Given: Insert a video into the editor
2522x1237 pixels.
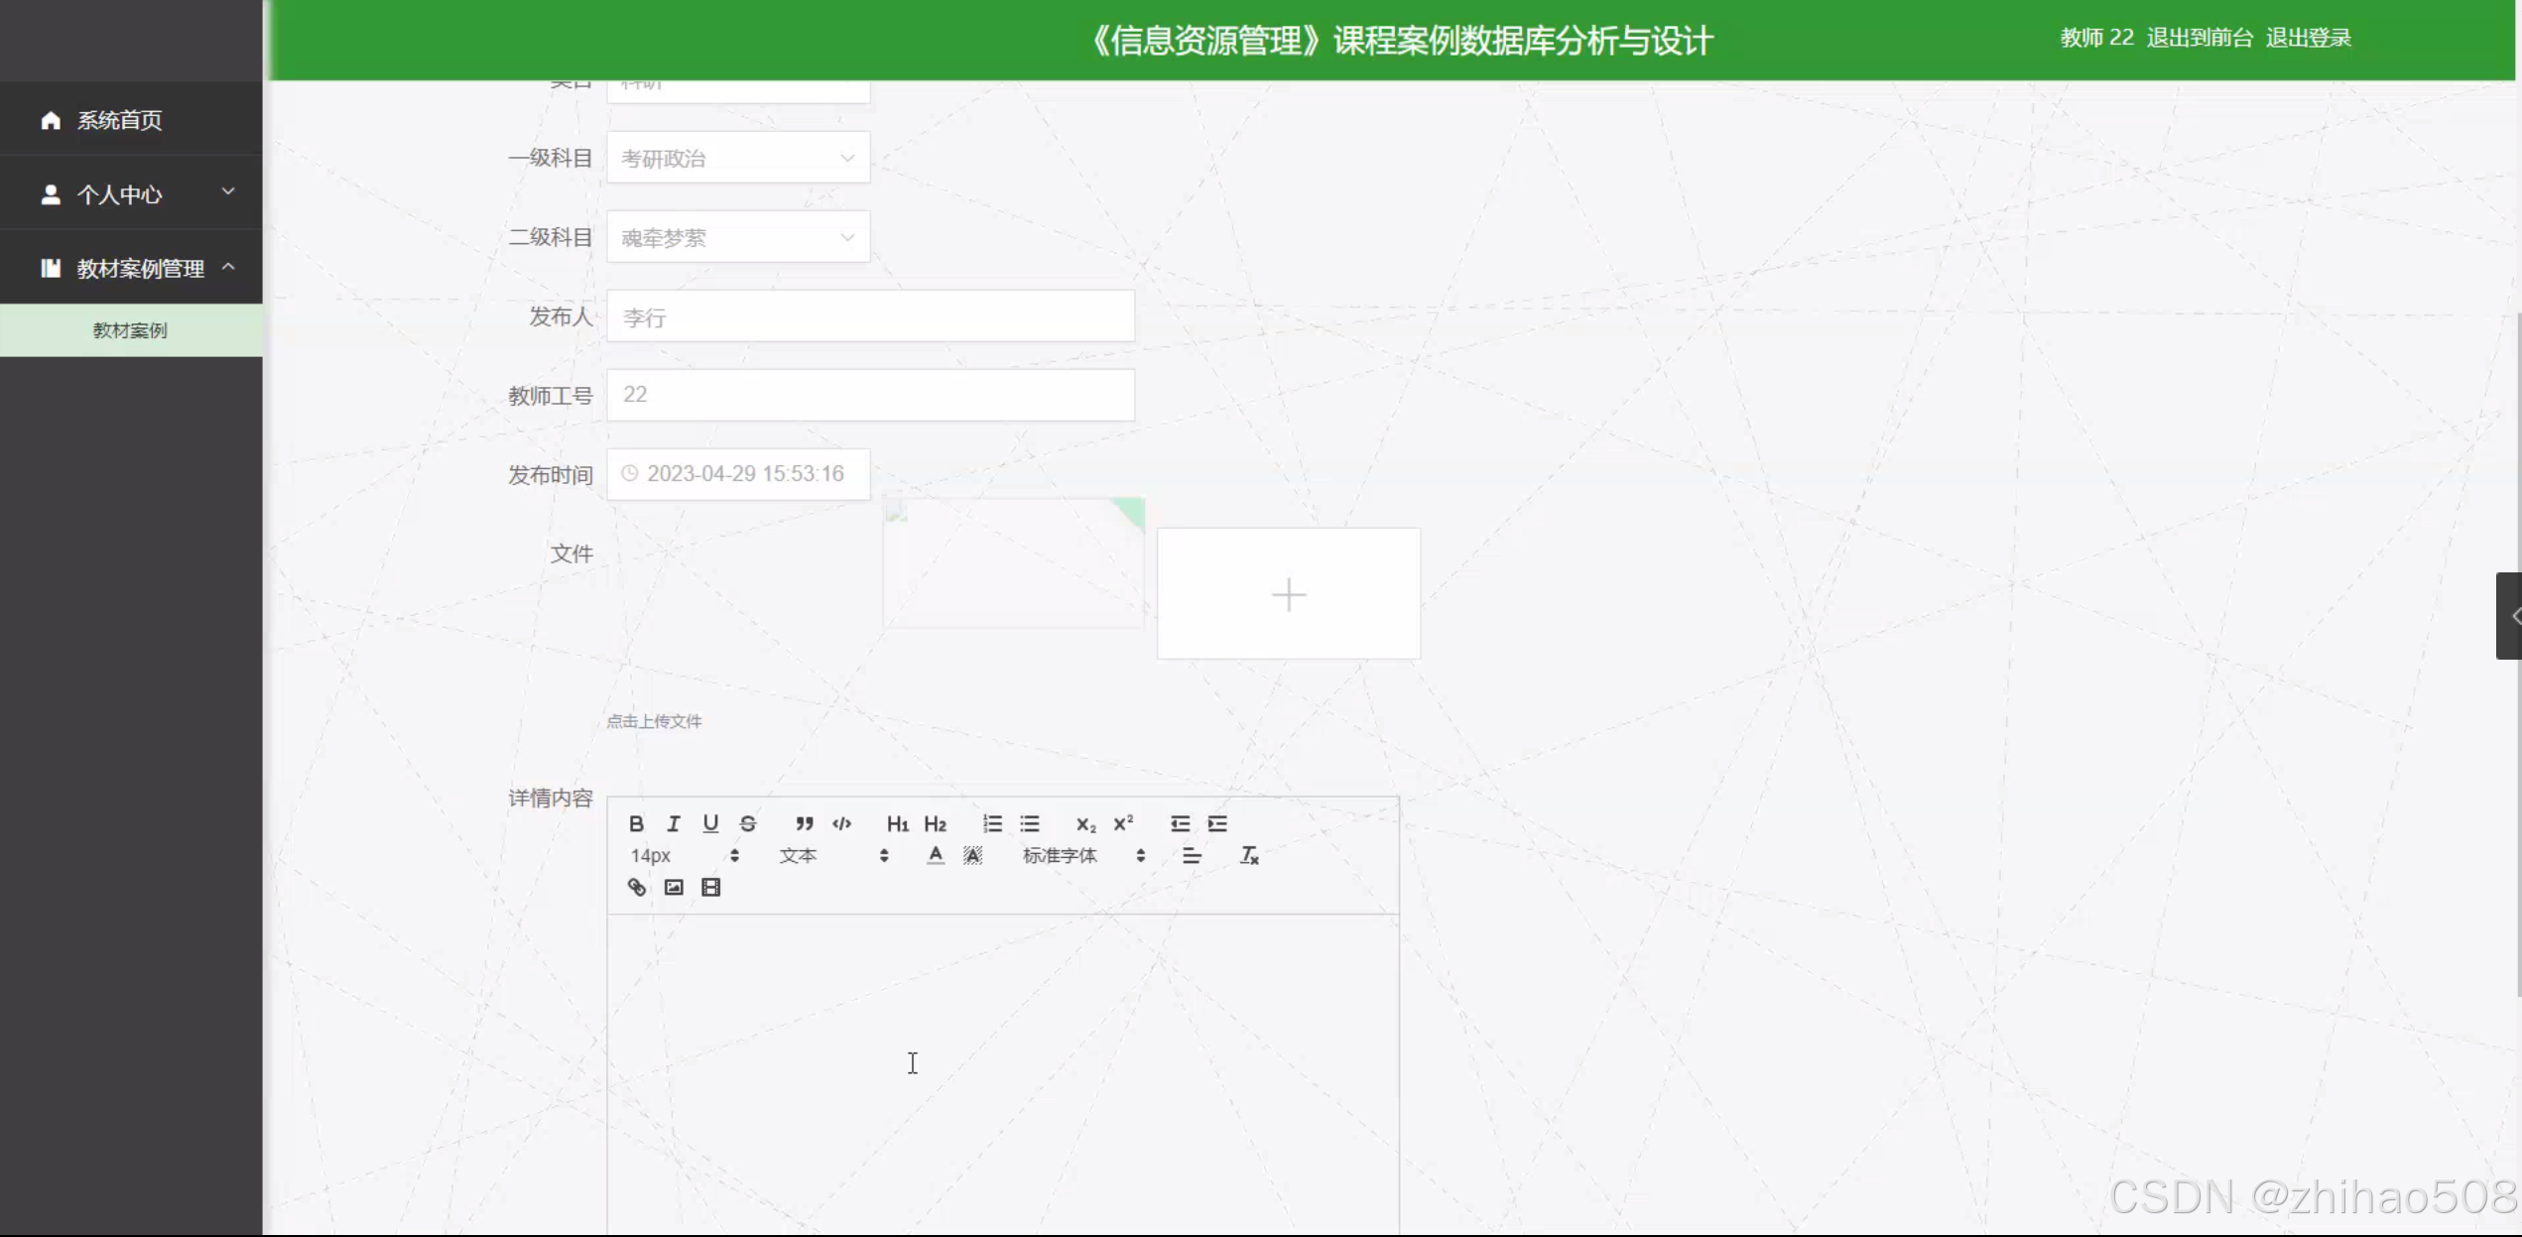Looking at the screenshot, I should [x=711, y=887].
